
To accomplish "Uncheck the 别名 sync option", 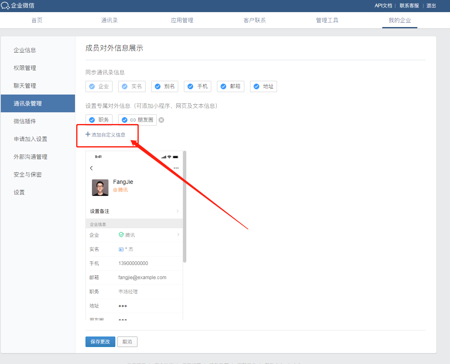I will tap(158, 86).
